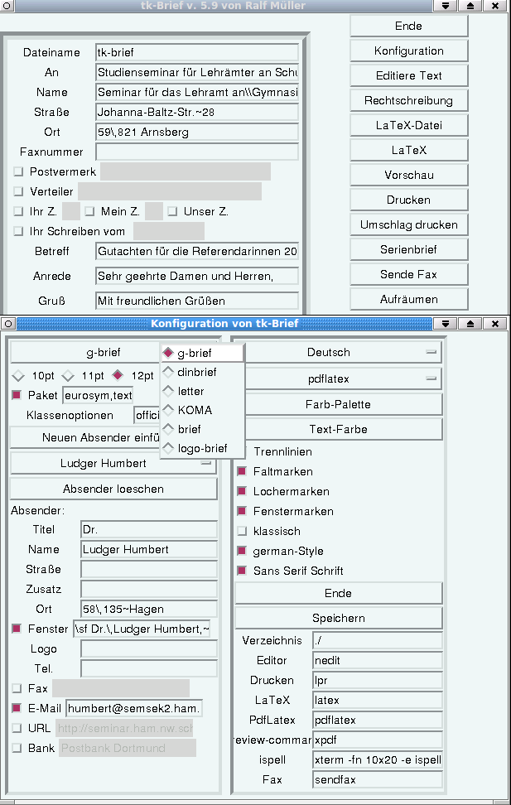The height and width of the screenshot is (805, 511).
Task: Click the Aufräumen button
Action: point(409,299)
